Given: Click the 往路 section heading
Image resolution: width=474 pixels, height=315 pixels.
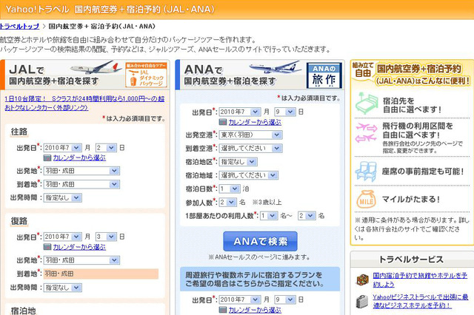Looking at the screenshot, I should coord(19,132).
